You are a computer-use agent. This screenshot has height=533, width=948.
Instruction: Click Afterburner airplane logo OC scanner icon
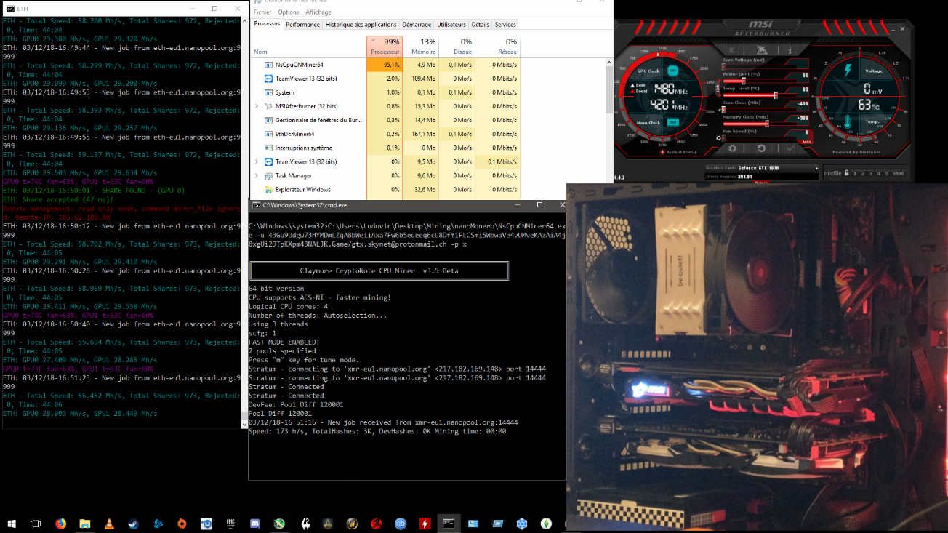[762, 50]
